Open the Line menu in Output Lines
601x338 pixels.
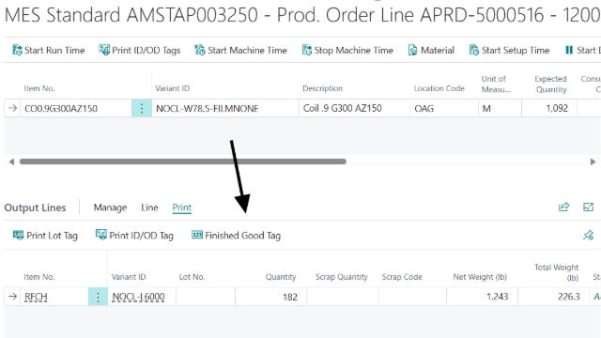pyautogui.click(x=149, y=207)
